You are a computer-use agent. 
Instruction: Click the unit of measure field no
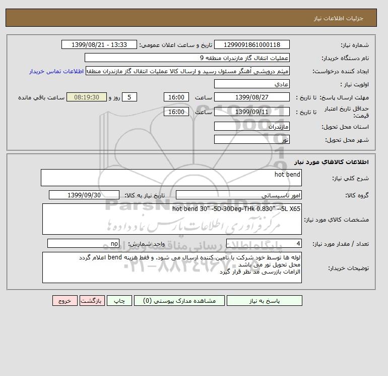[83, 243]
